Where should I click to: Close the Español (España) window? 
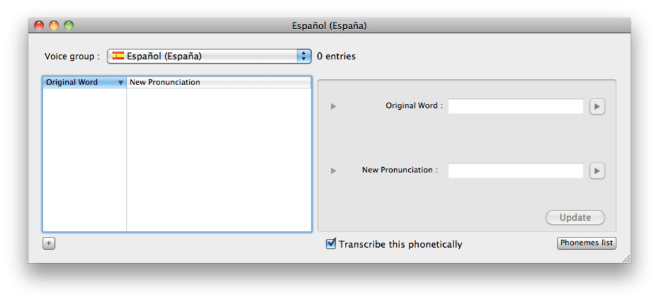[x=39, y=26]
